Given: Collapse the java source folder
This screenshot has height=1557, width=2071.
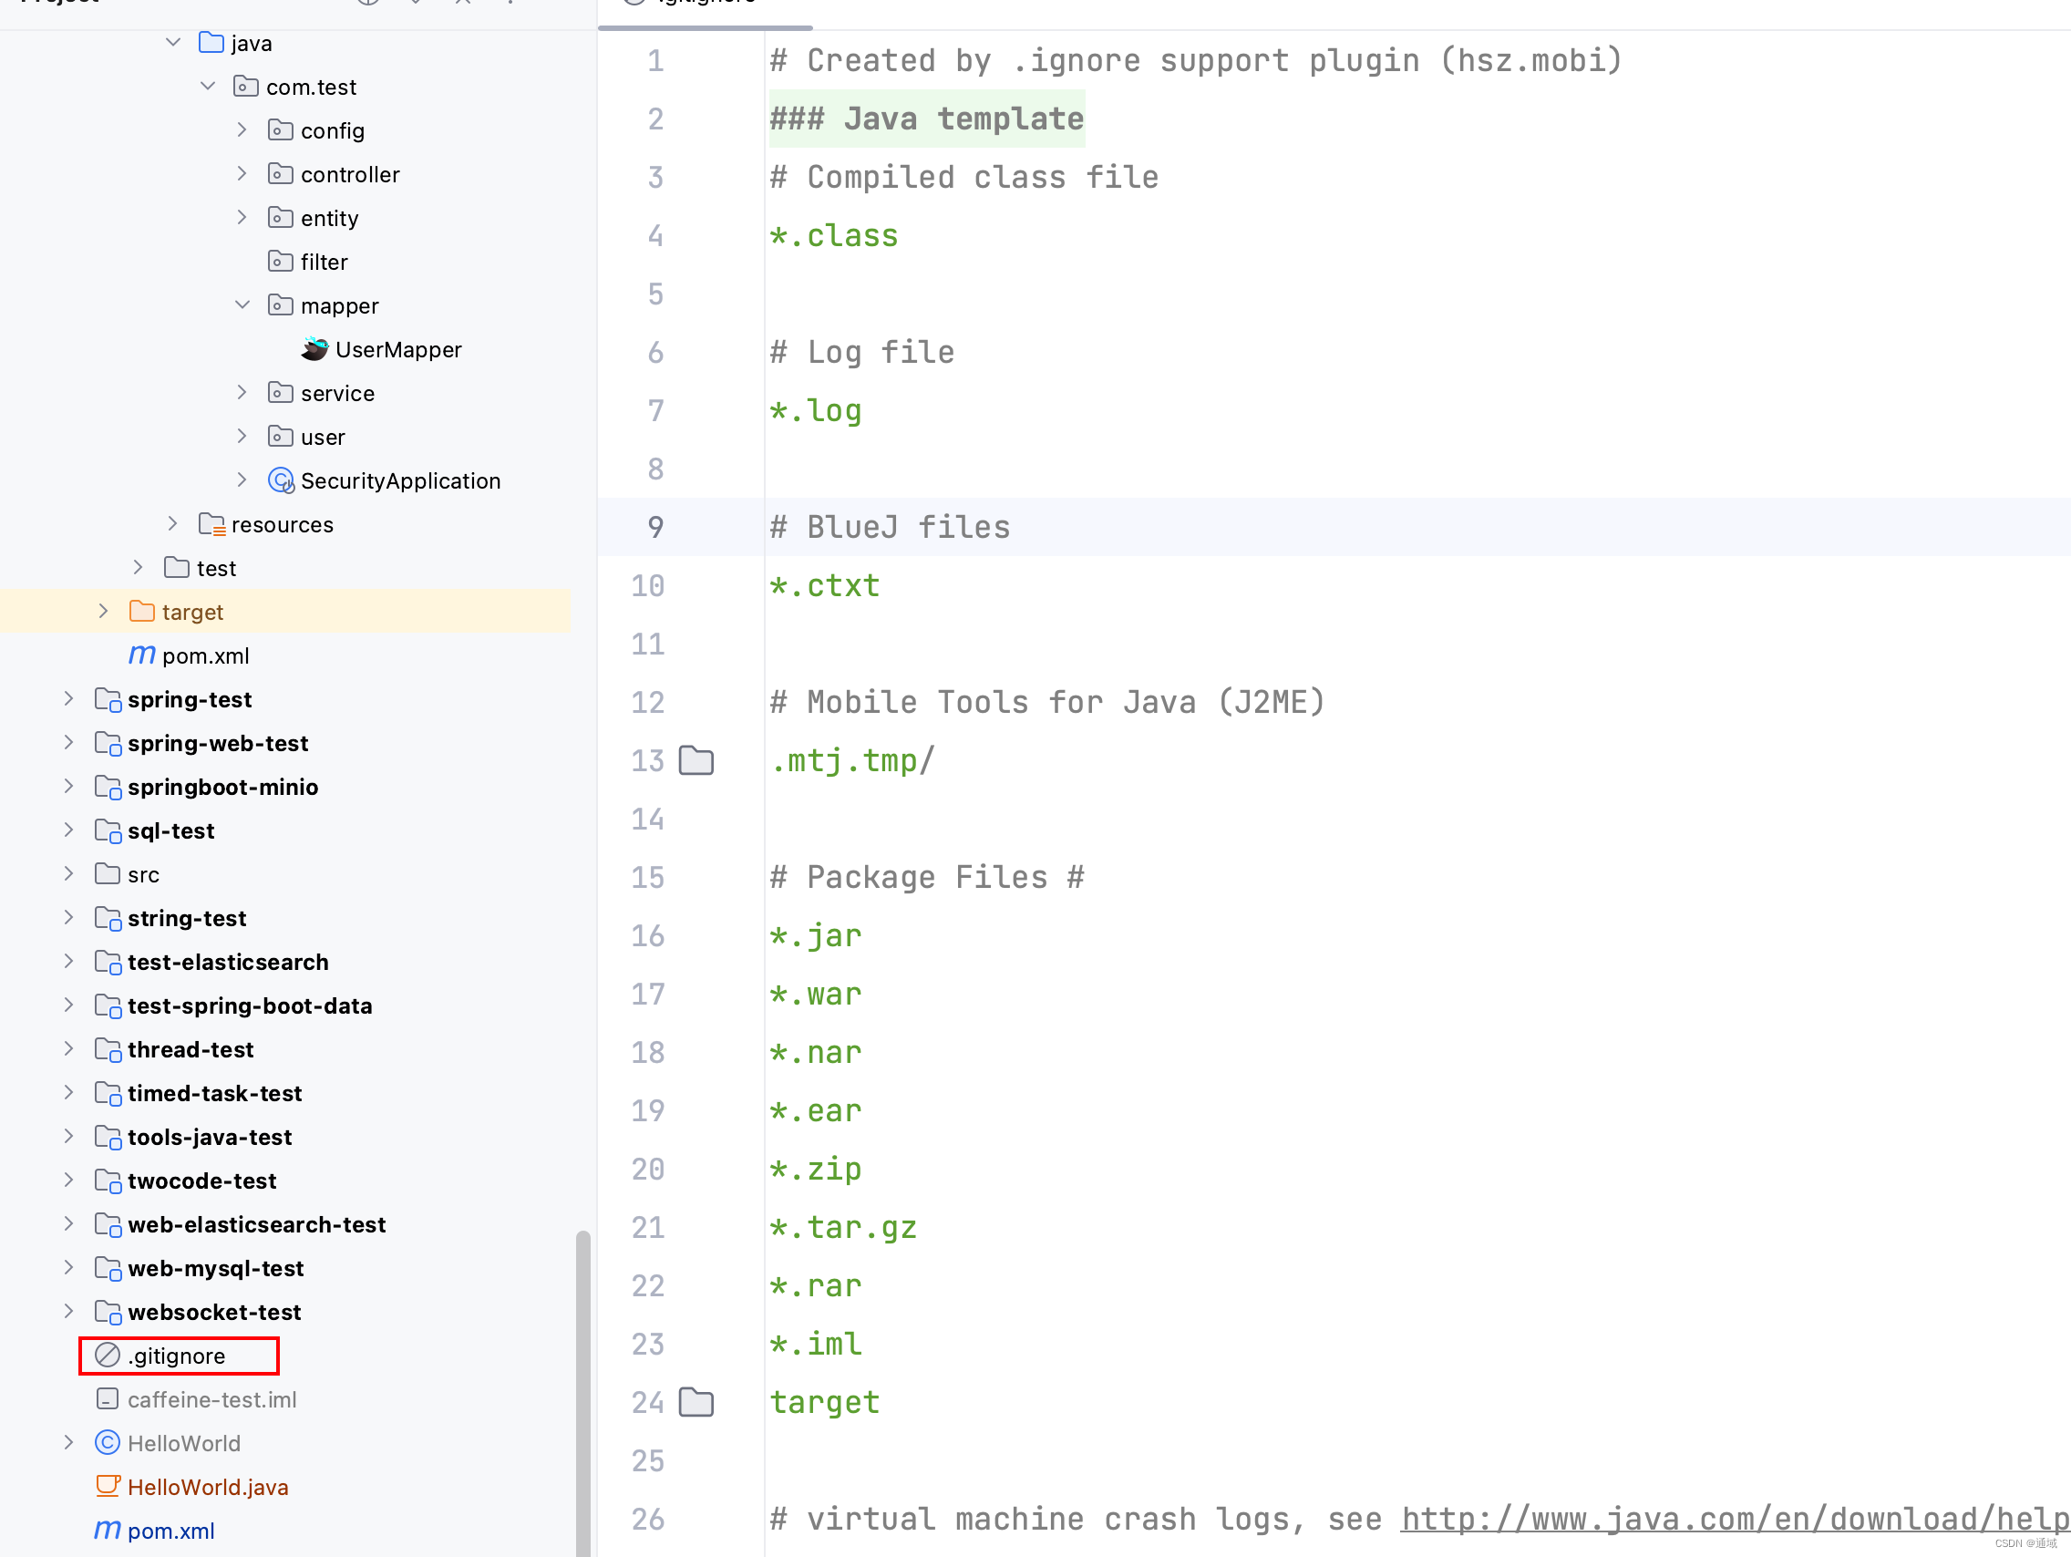Looking at the screenshot, I should [173, 42].
